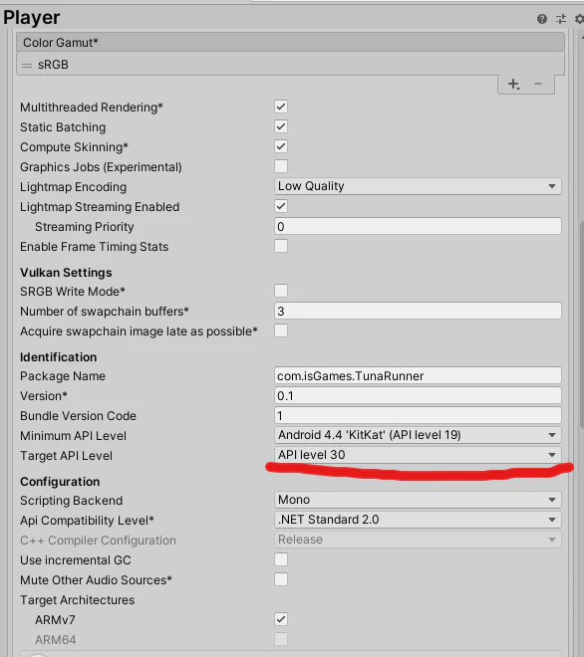Enable Graphics Jobs (Experimental)
This screenshot has width=584, height=657.
point(281,166)
